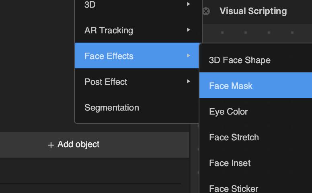The image size is (312, 193).
Task: Select the Face Stretch effect
Action: pos(234,138)
